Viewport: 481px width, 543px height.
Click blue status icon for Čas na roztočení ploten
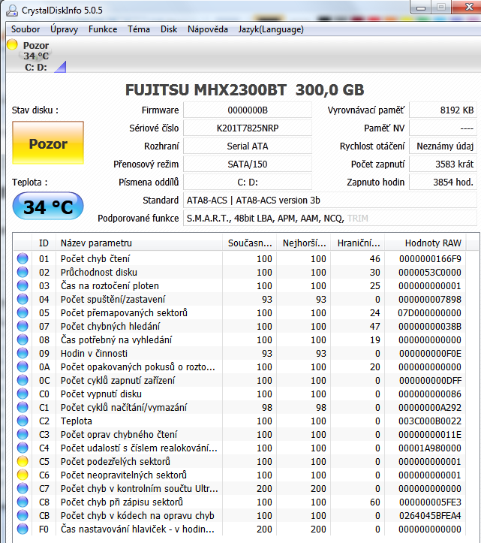pos(23,285)
